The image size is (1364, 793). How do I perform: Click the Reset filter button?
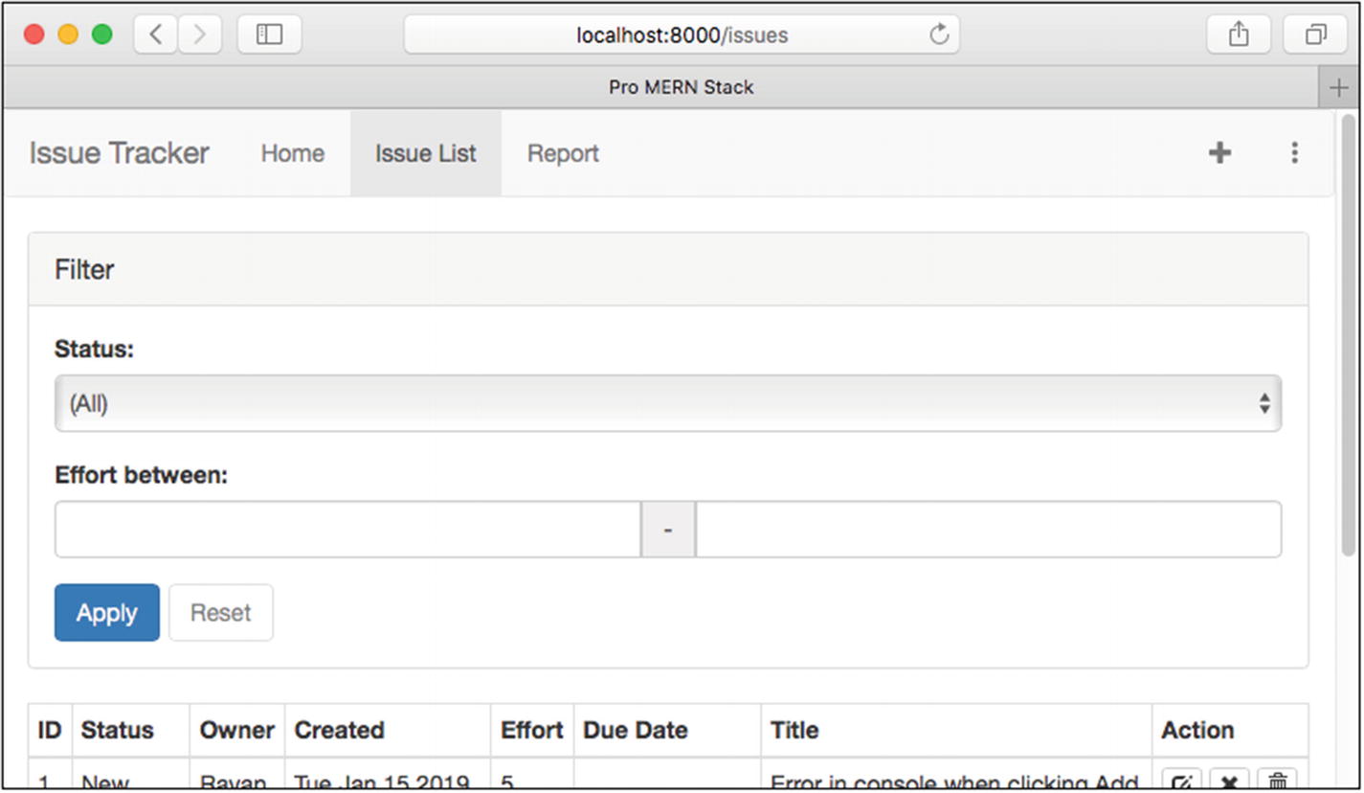point(220,613)
